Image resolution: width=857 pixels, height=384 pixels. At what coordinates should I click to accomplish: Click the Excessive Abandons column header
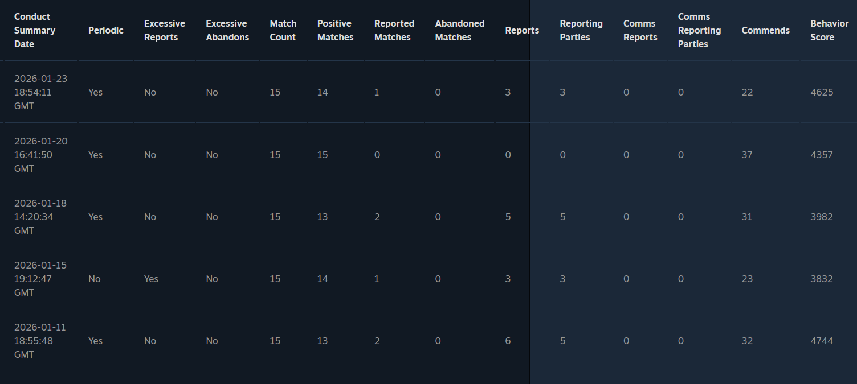[x=227, y=30]
